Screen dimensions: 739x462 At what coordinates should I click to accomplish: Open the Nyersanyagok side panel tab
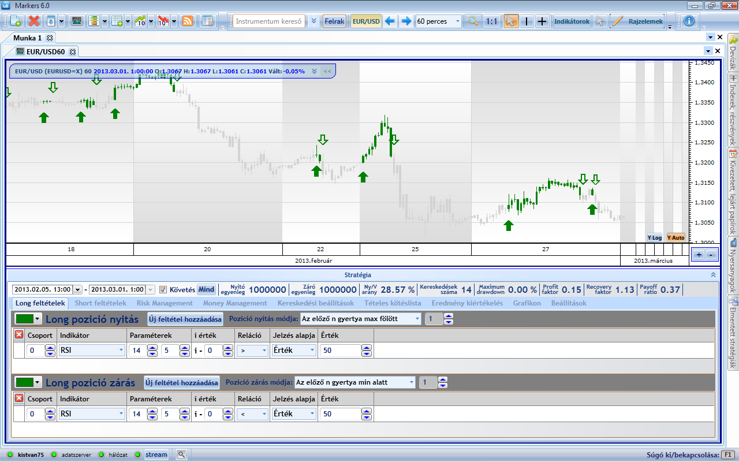[733, 266]
